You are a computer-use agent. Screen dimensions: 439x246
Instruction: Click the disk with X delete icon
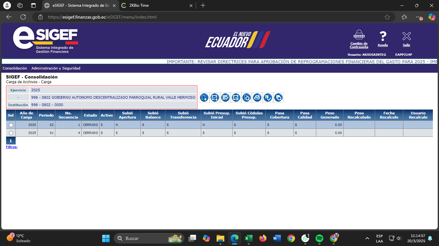[236, 98]
